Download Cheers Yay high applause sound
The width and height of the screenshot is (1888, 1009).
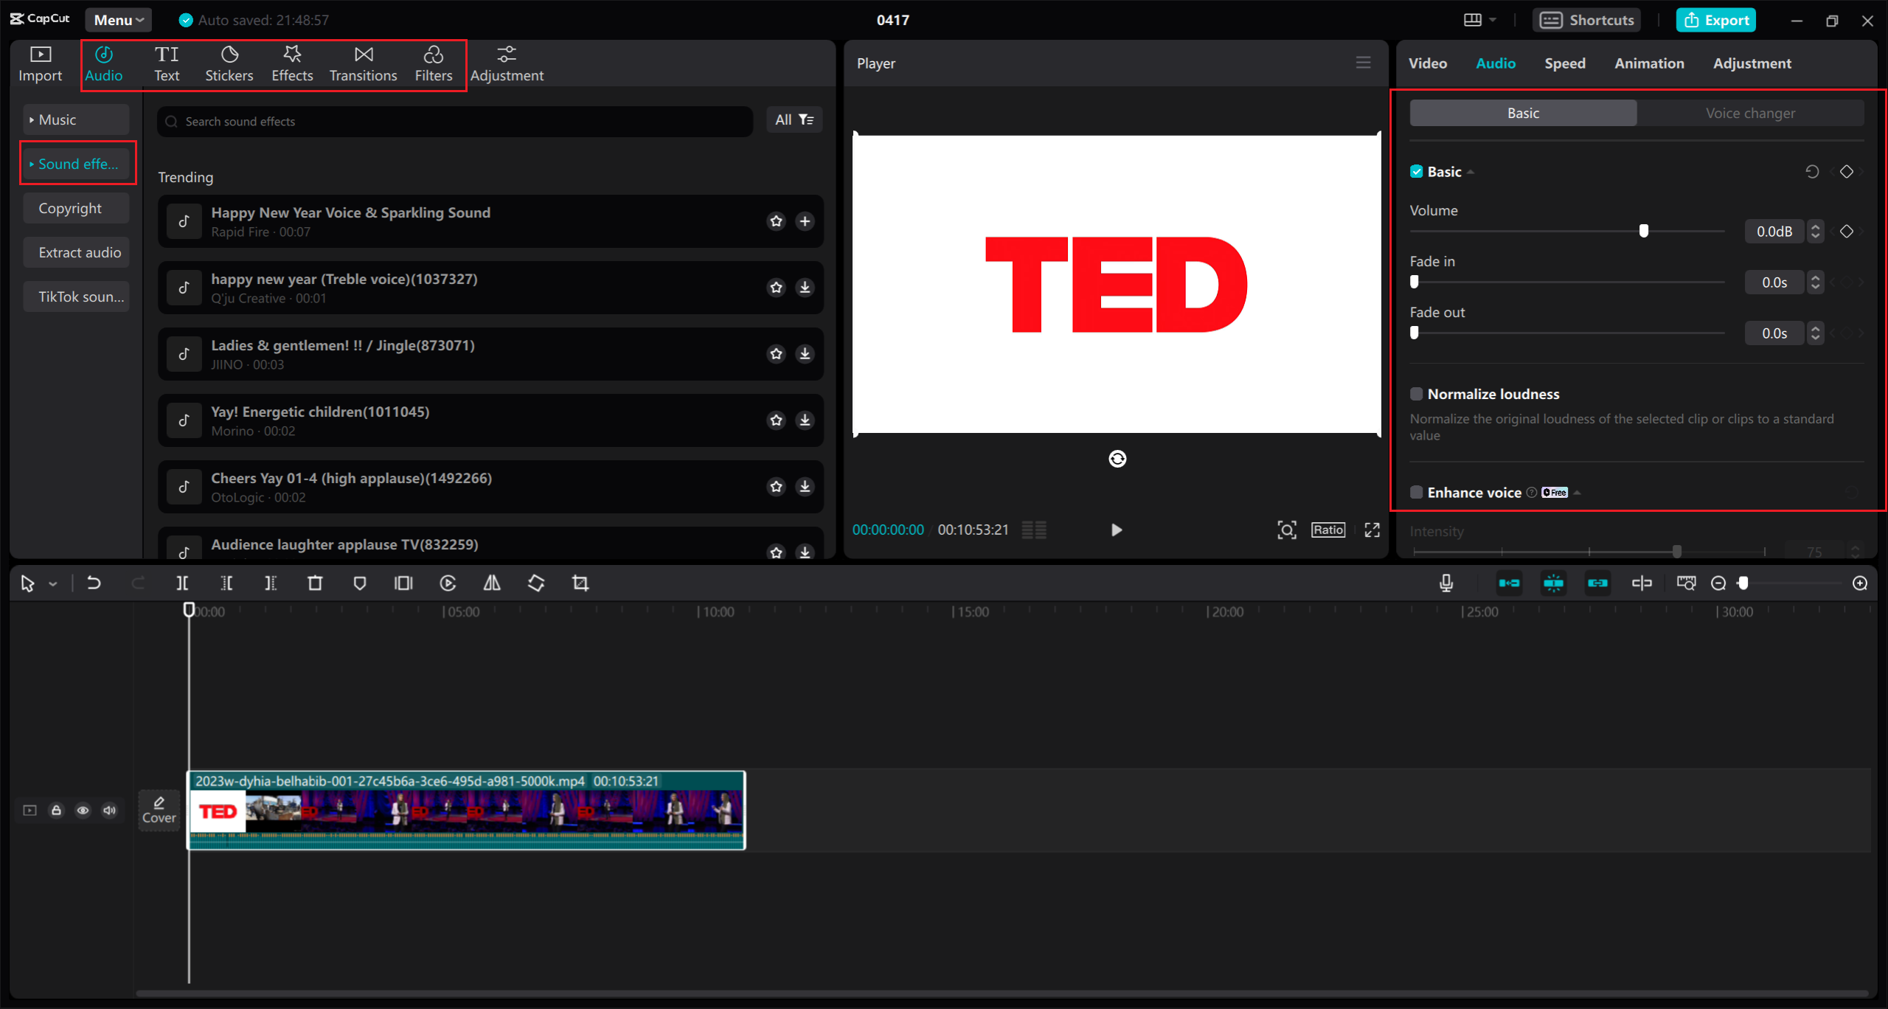(805, 487)
